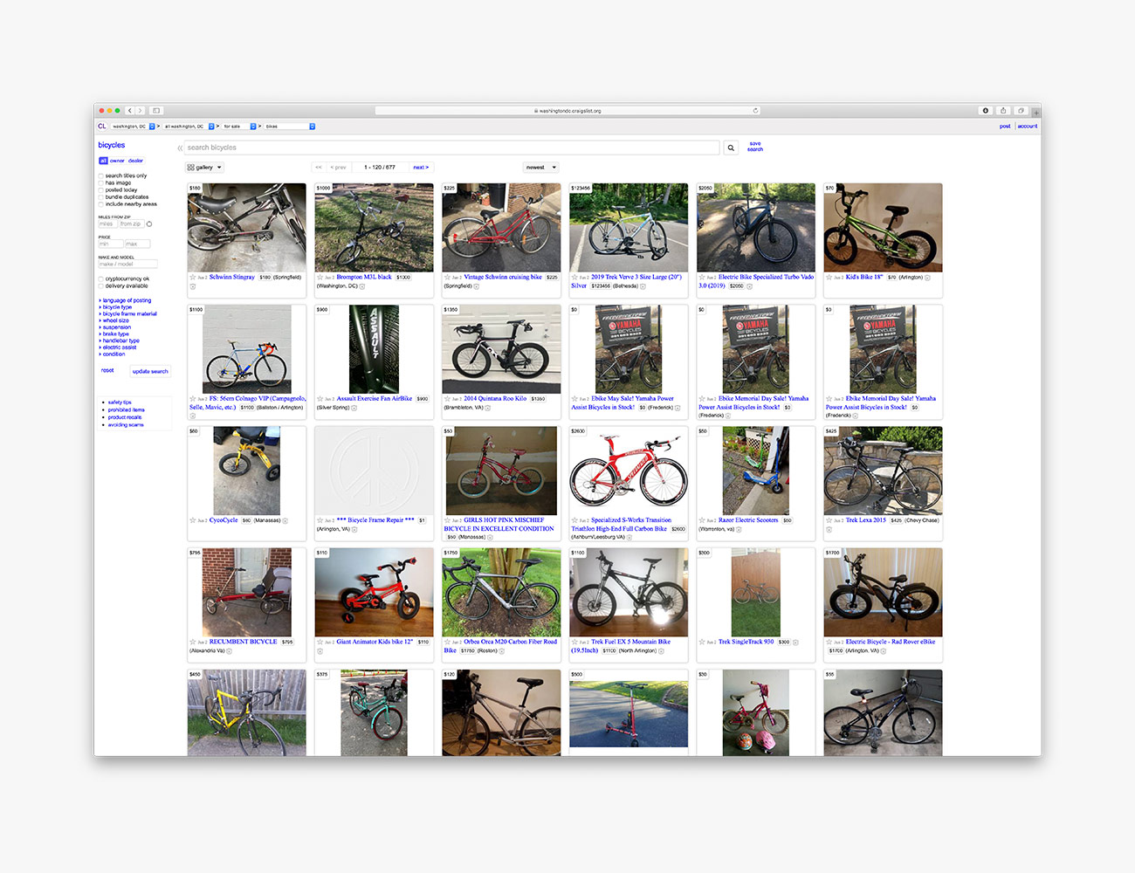Switch to the 'owner' listings tab
1135x873 pixels.
[x=117, y=161]
